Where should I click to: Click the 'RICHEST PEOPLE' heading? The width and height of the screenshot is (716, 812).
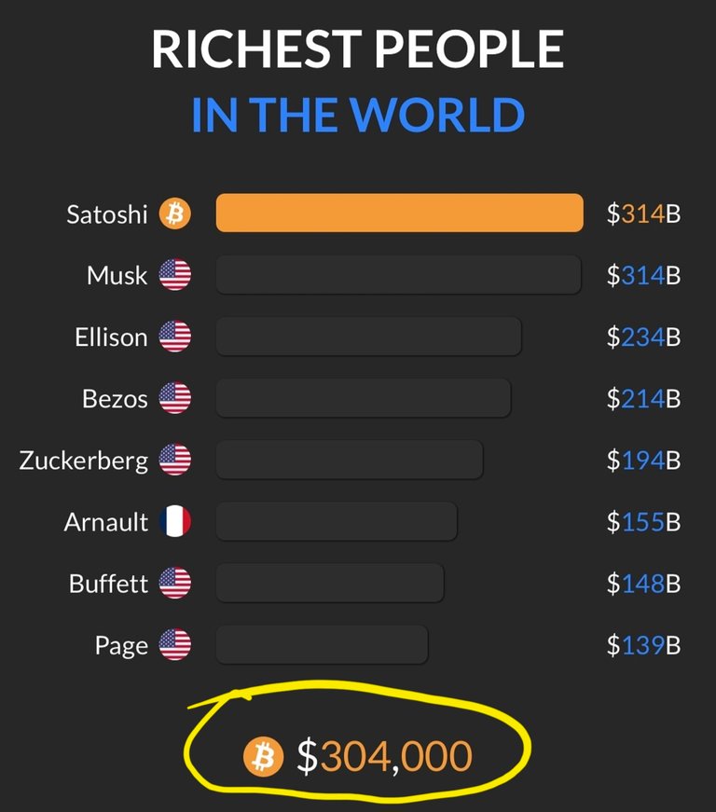(358, 49)
